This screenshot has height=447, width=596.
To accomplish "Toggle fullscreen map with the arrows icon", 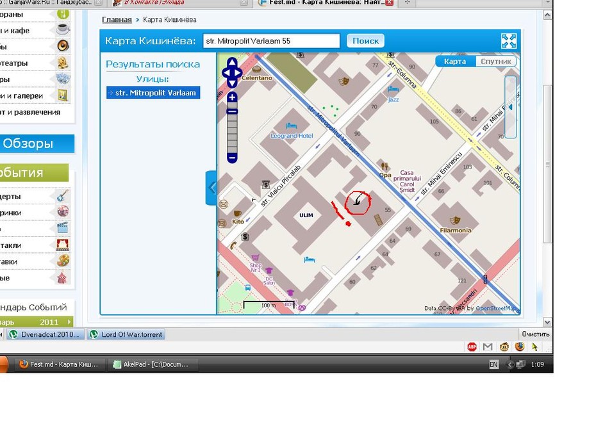I will pos(509,41).
